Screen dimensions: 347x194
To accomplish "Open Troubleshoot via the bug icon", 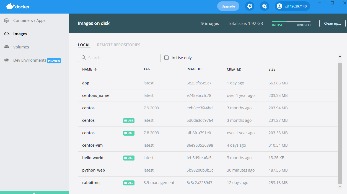I will [x=265, y=6].
